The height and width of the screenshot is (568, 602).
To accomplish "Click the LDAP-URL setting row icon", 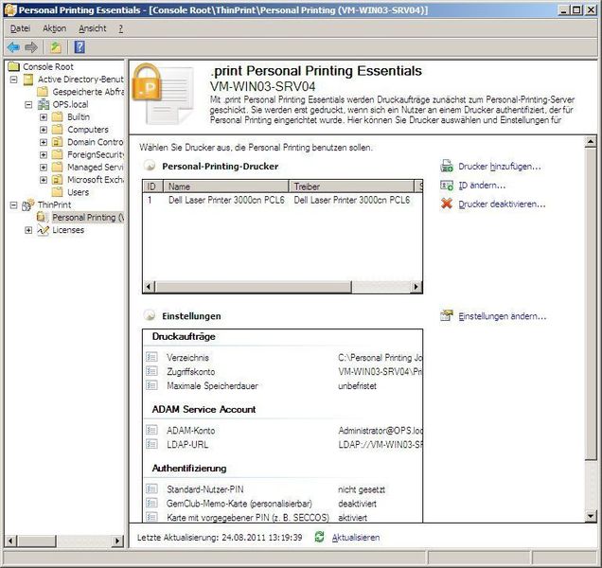I will (x=151, y=444).
